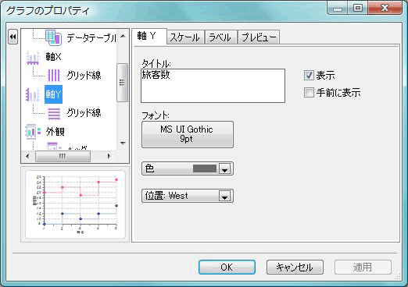Select グリッド線 under 軸Y
The image size is (408, 287).
(84, 113)
